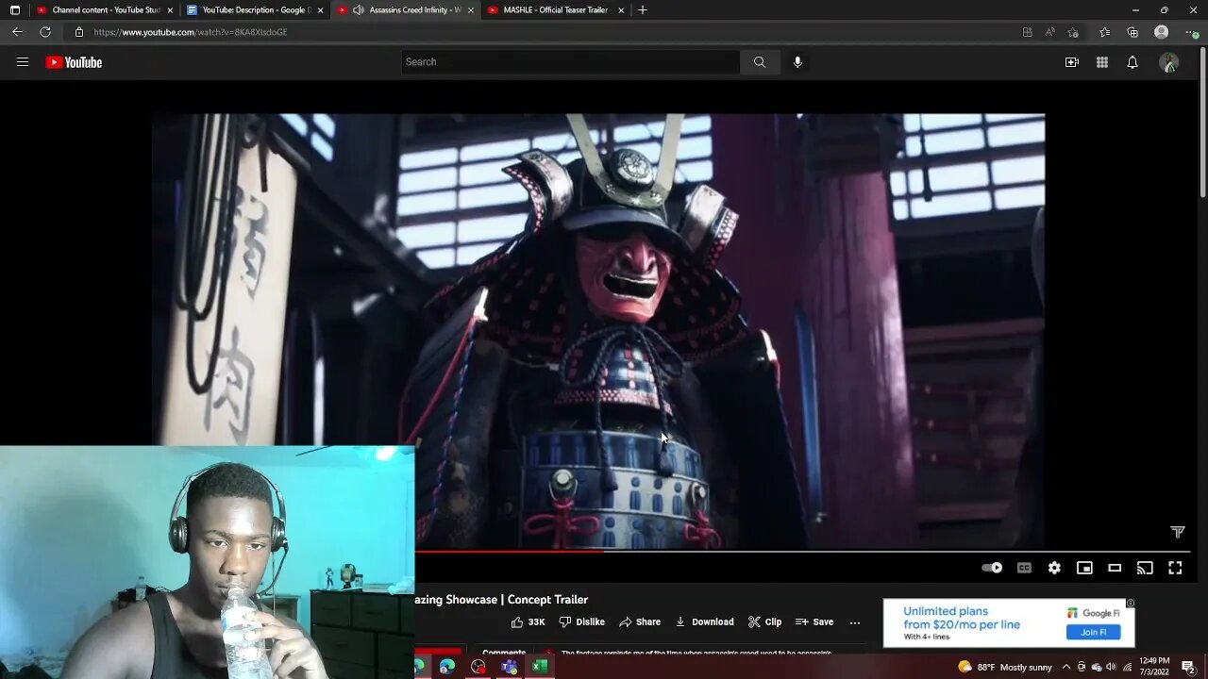Open the Comments heading below video
The height and width of the screenshot is (679, 1208).
504,653
